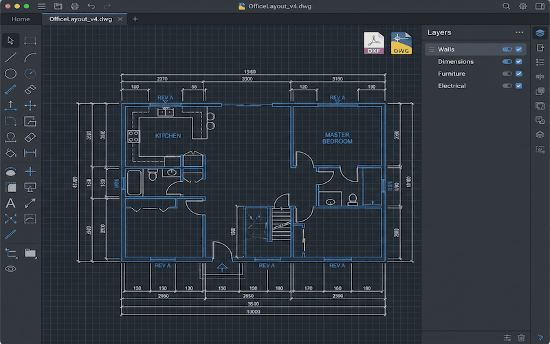This screenshot has height=344, width=550.
Task: Toggle the Walls layer switch
Action: tap(507, 50)
